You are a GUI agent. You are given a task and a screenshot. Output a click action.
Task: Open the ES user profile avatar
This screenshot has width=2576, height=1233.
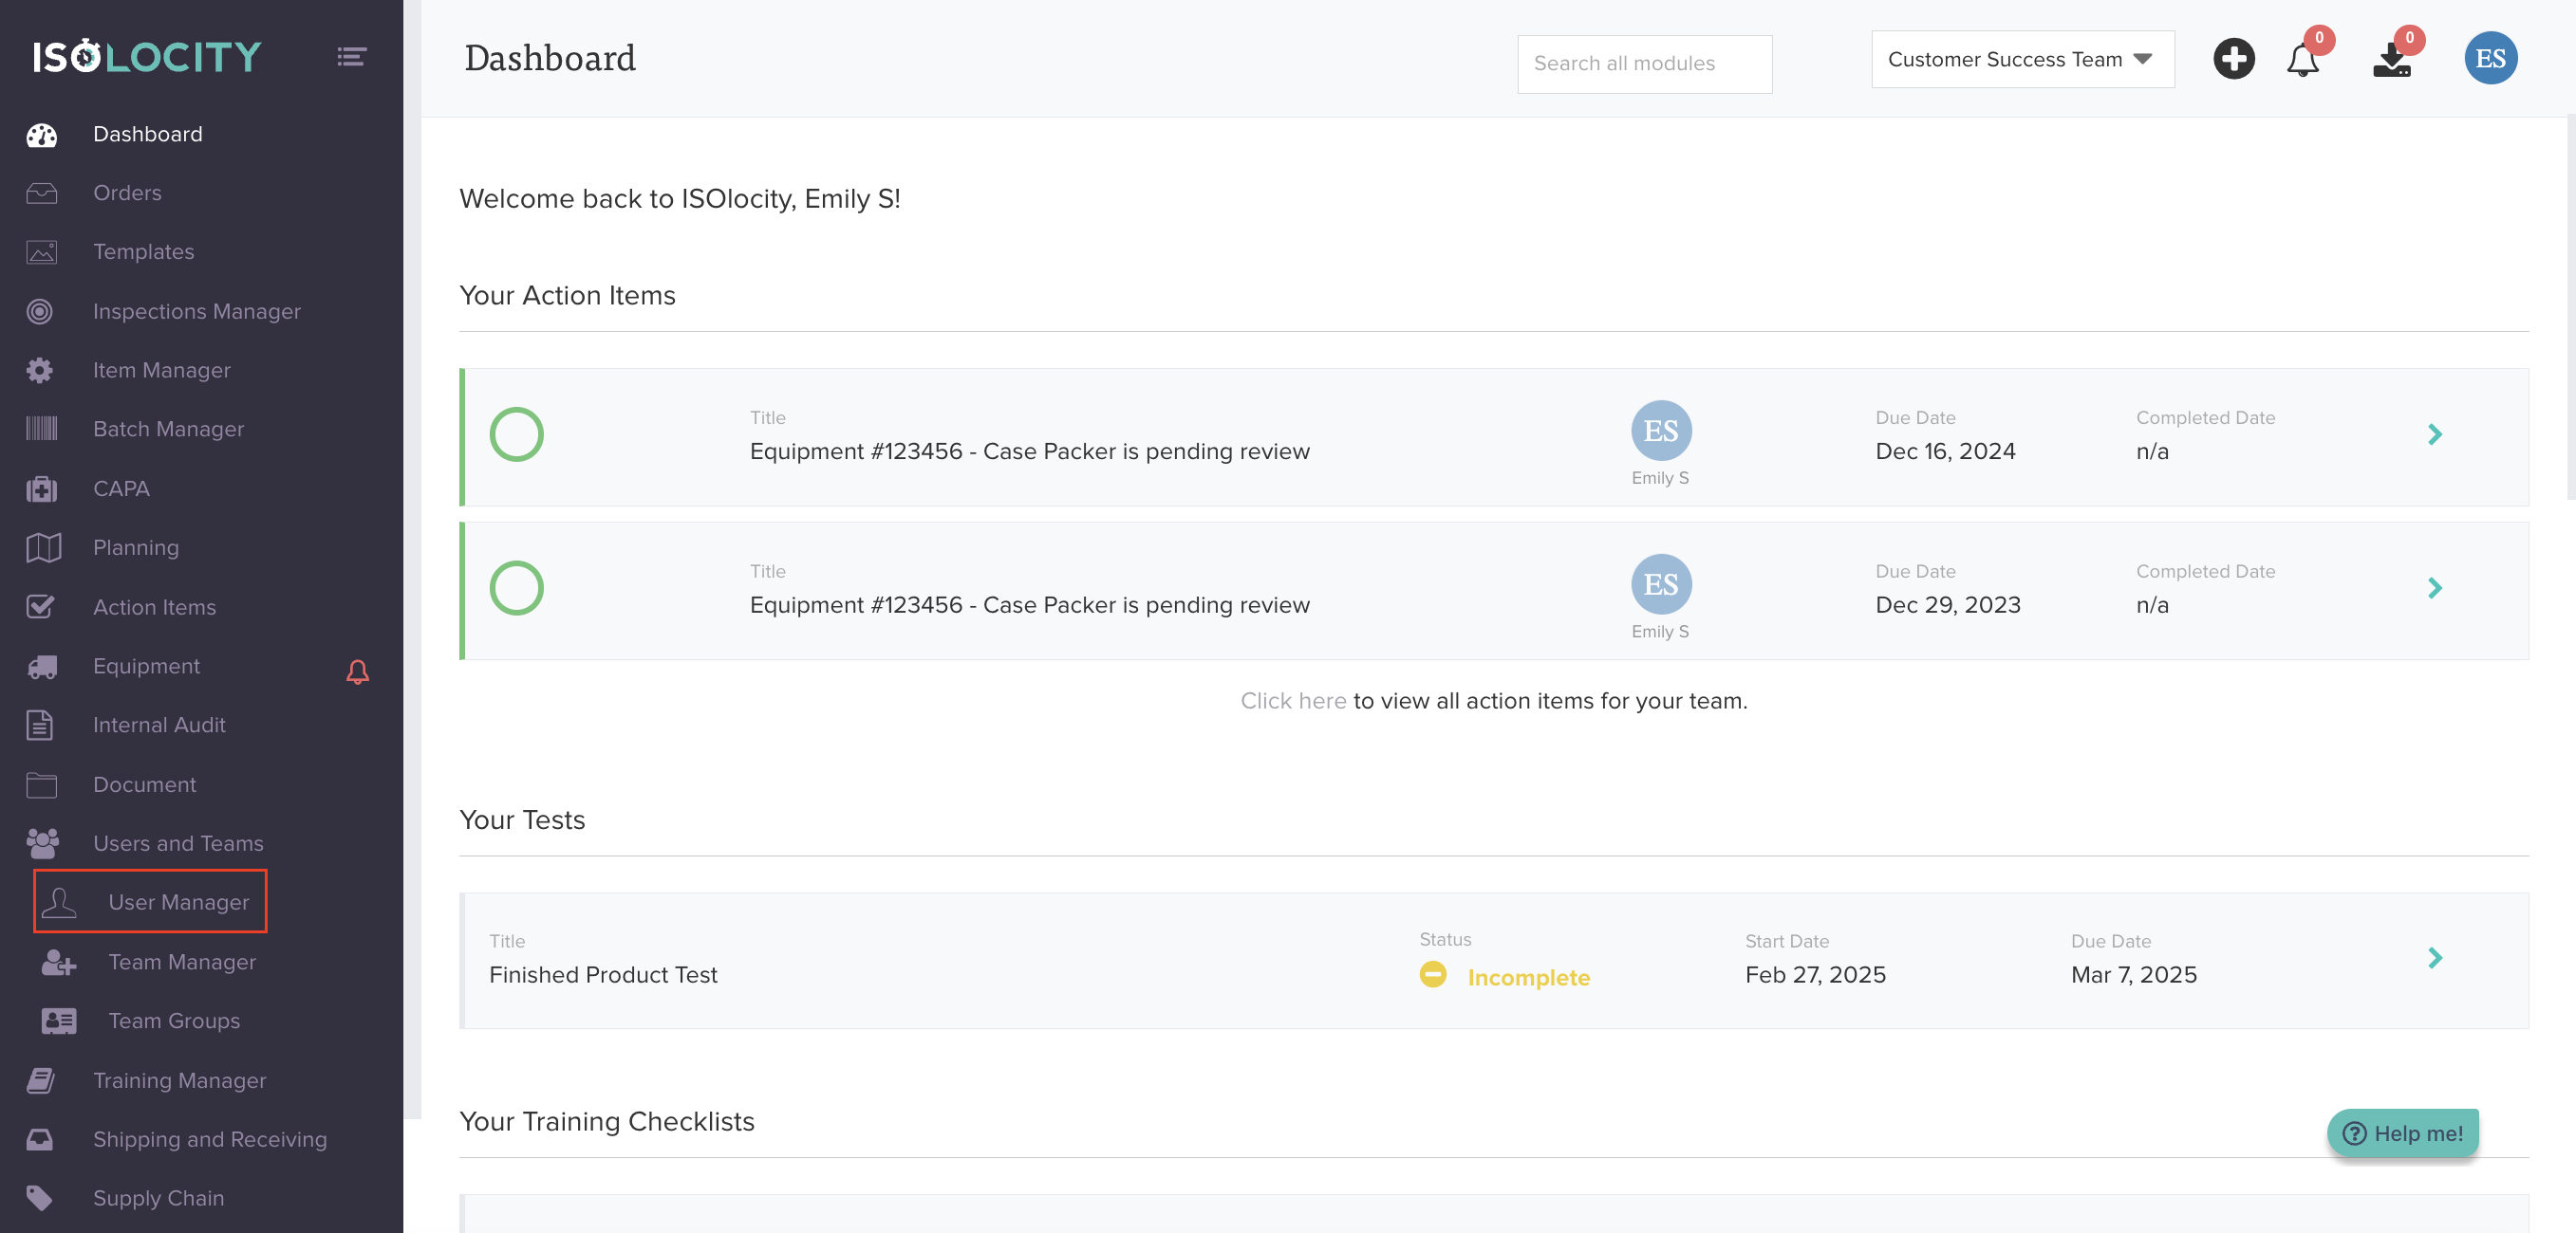[2489, 58]
